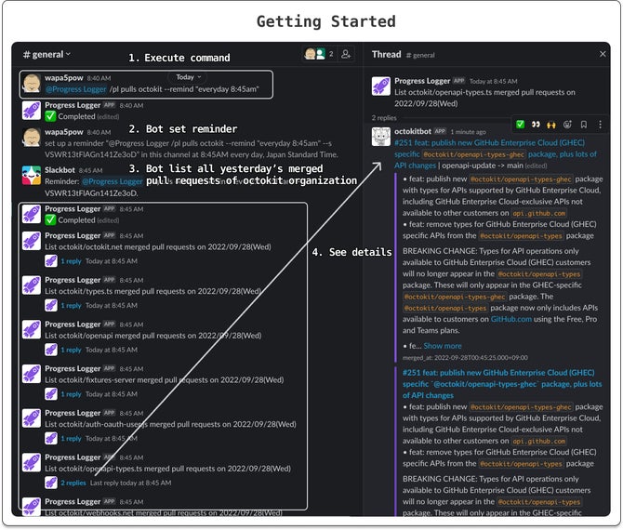Open 2 replies under octokit/openapi-types.ts message
Viewport: 623px width, 530px height.
coord(73,484)
